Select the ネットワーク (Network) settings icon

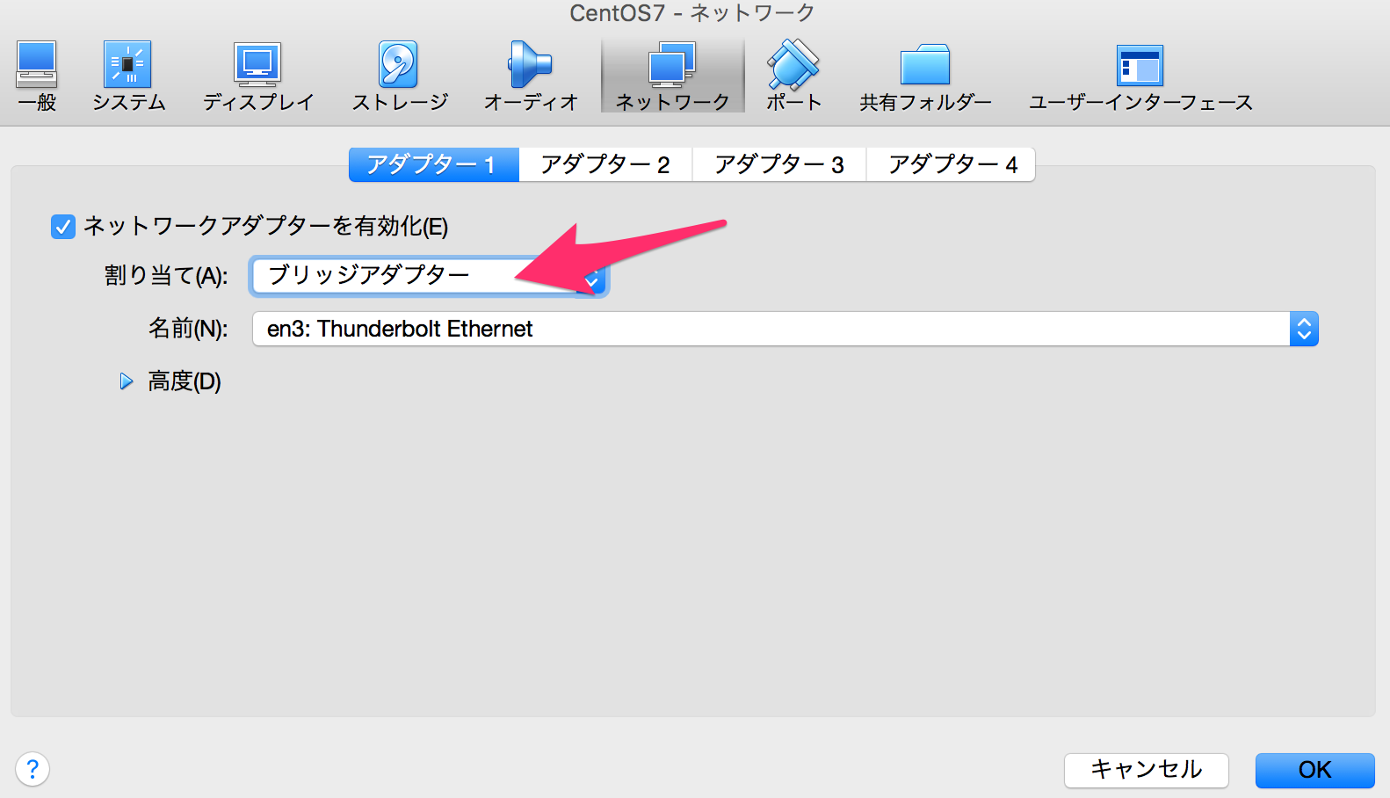click(672, 76)
